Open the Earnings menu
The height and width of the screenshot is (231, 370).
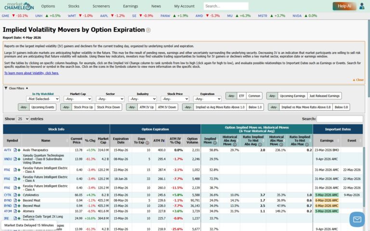pos(131,6)
